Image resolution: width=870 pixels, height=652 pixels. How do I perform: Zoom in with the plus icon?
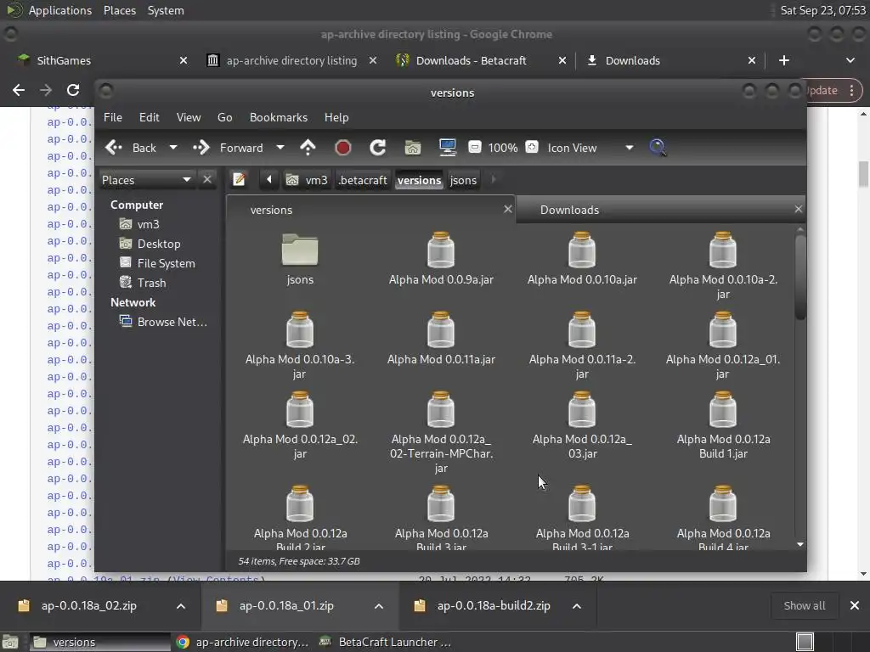[x=532, y=148]
